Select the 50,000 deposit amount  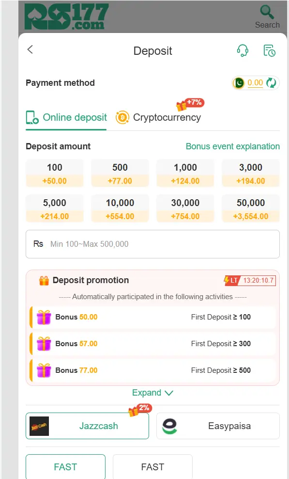[250, 208]
